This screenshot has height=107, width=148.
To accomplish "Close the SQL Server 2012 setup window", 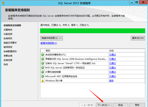I will (143, 2).
